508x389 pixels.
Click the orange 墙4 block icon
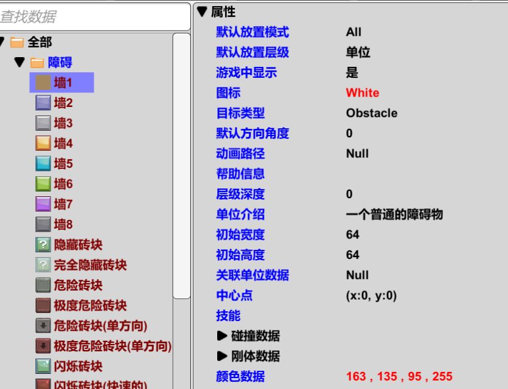point(43,143)
